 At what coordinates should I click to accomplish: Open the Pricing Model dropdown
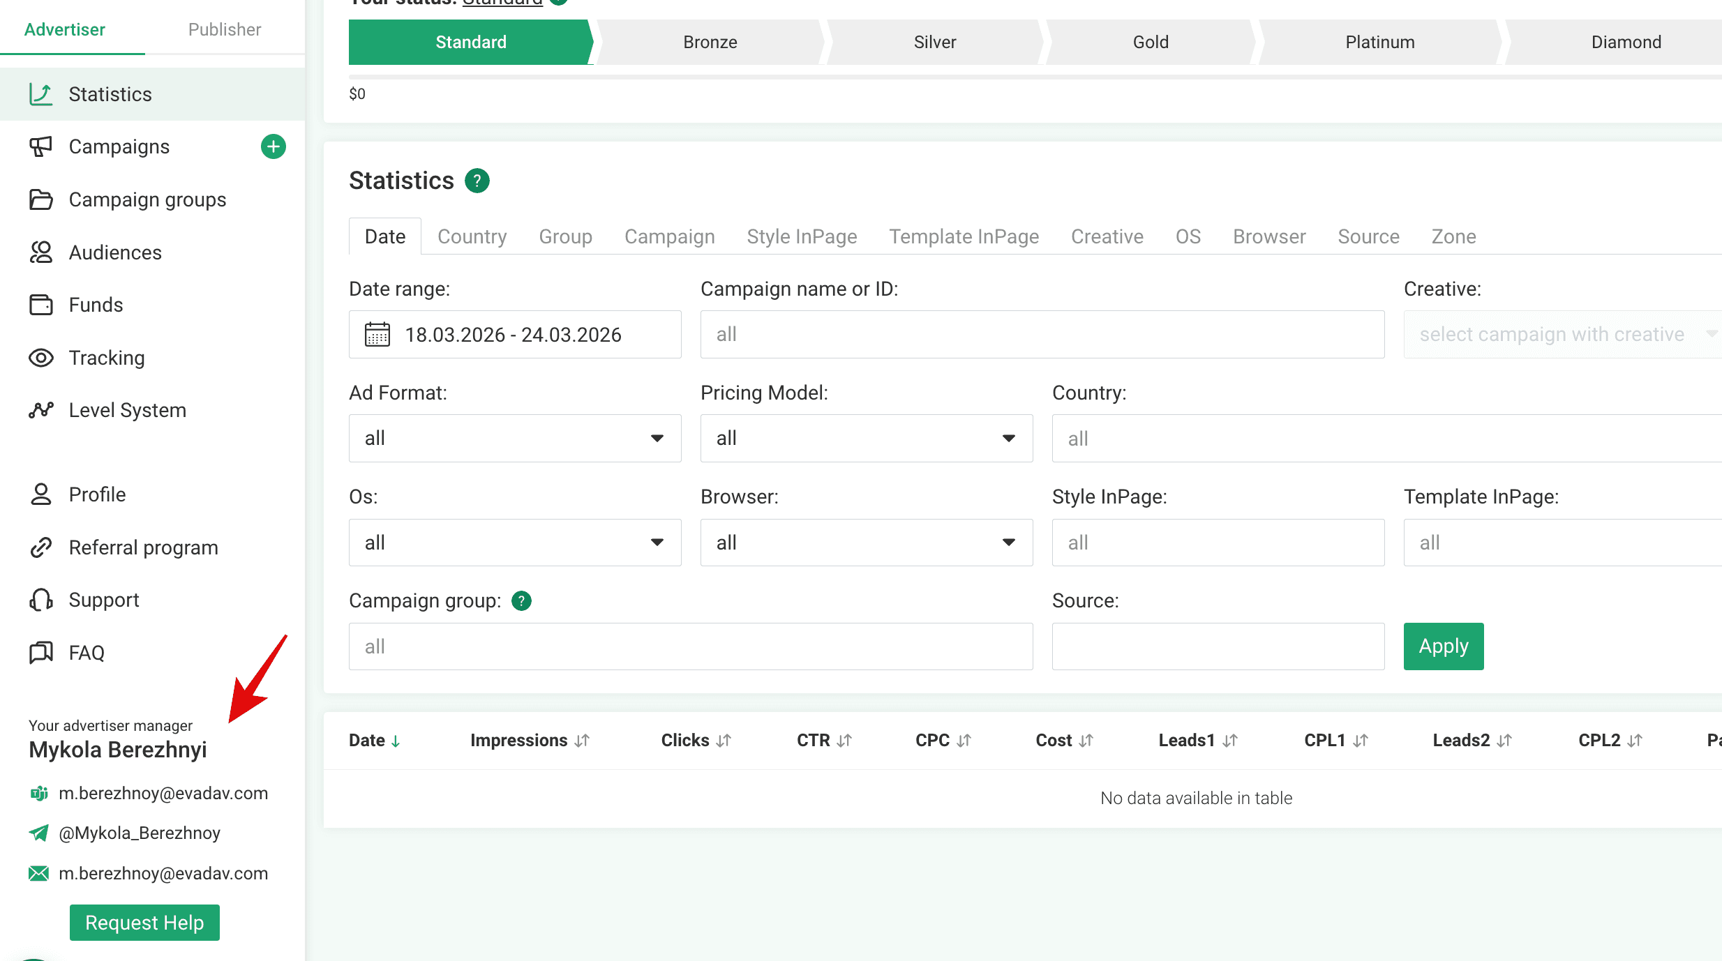[x=866, y=438]
